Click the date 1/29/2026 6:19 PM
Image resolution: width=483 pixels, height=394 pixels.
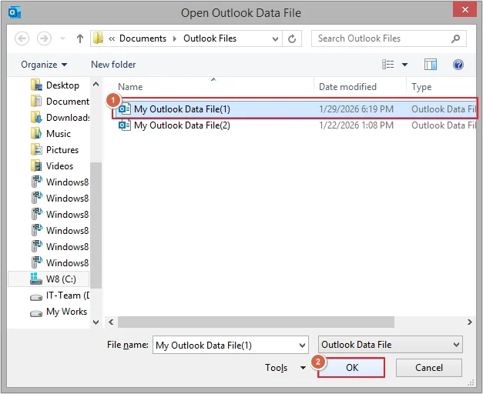point(356,109)
